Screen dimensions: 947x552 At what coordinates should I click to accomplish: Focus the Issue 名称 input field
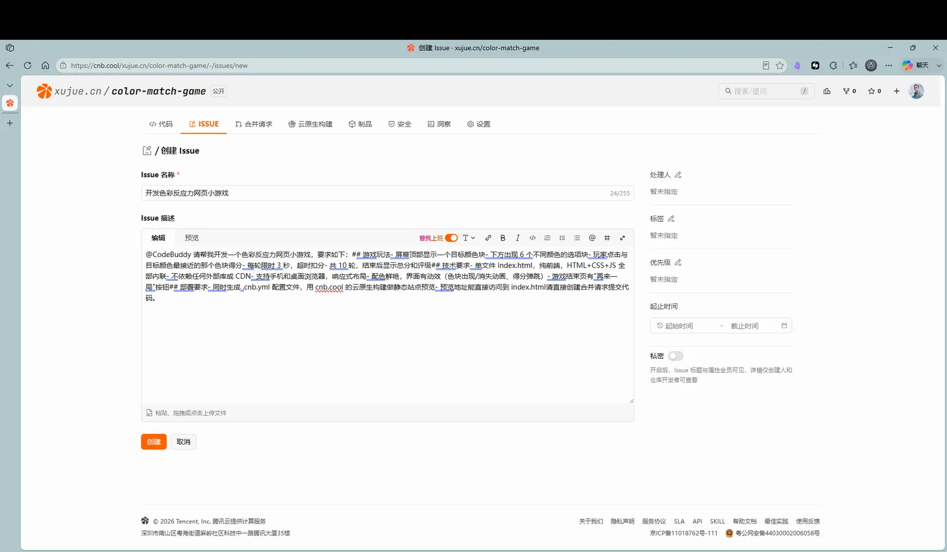pos(387,193)
